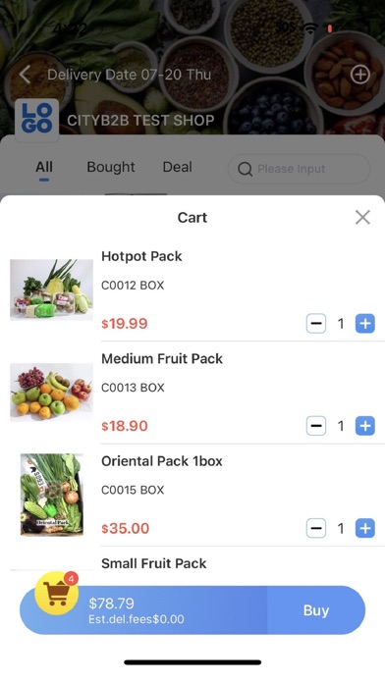Increase Medium Fruit Pack quantity
The height and width of the screenshot is (683, 385).
click(365, 426)
